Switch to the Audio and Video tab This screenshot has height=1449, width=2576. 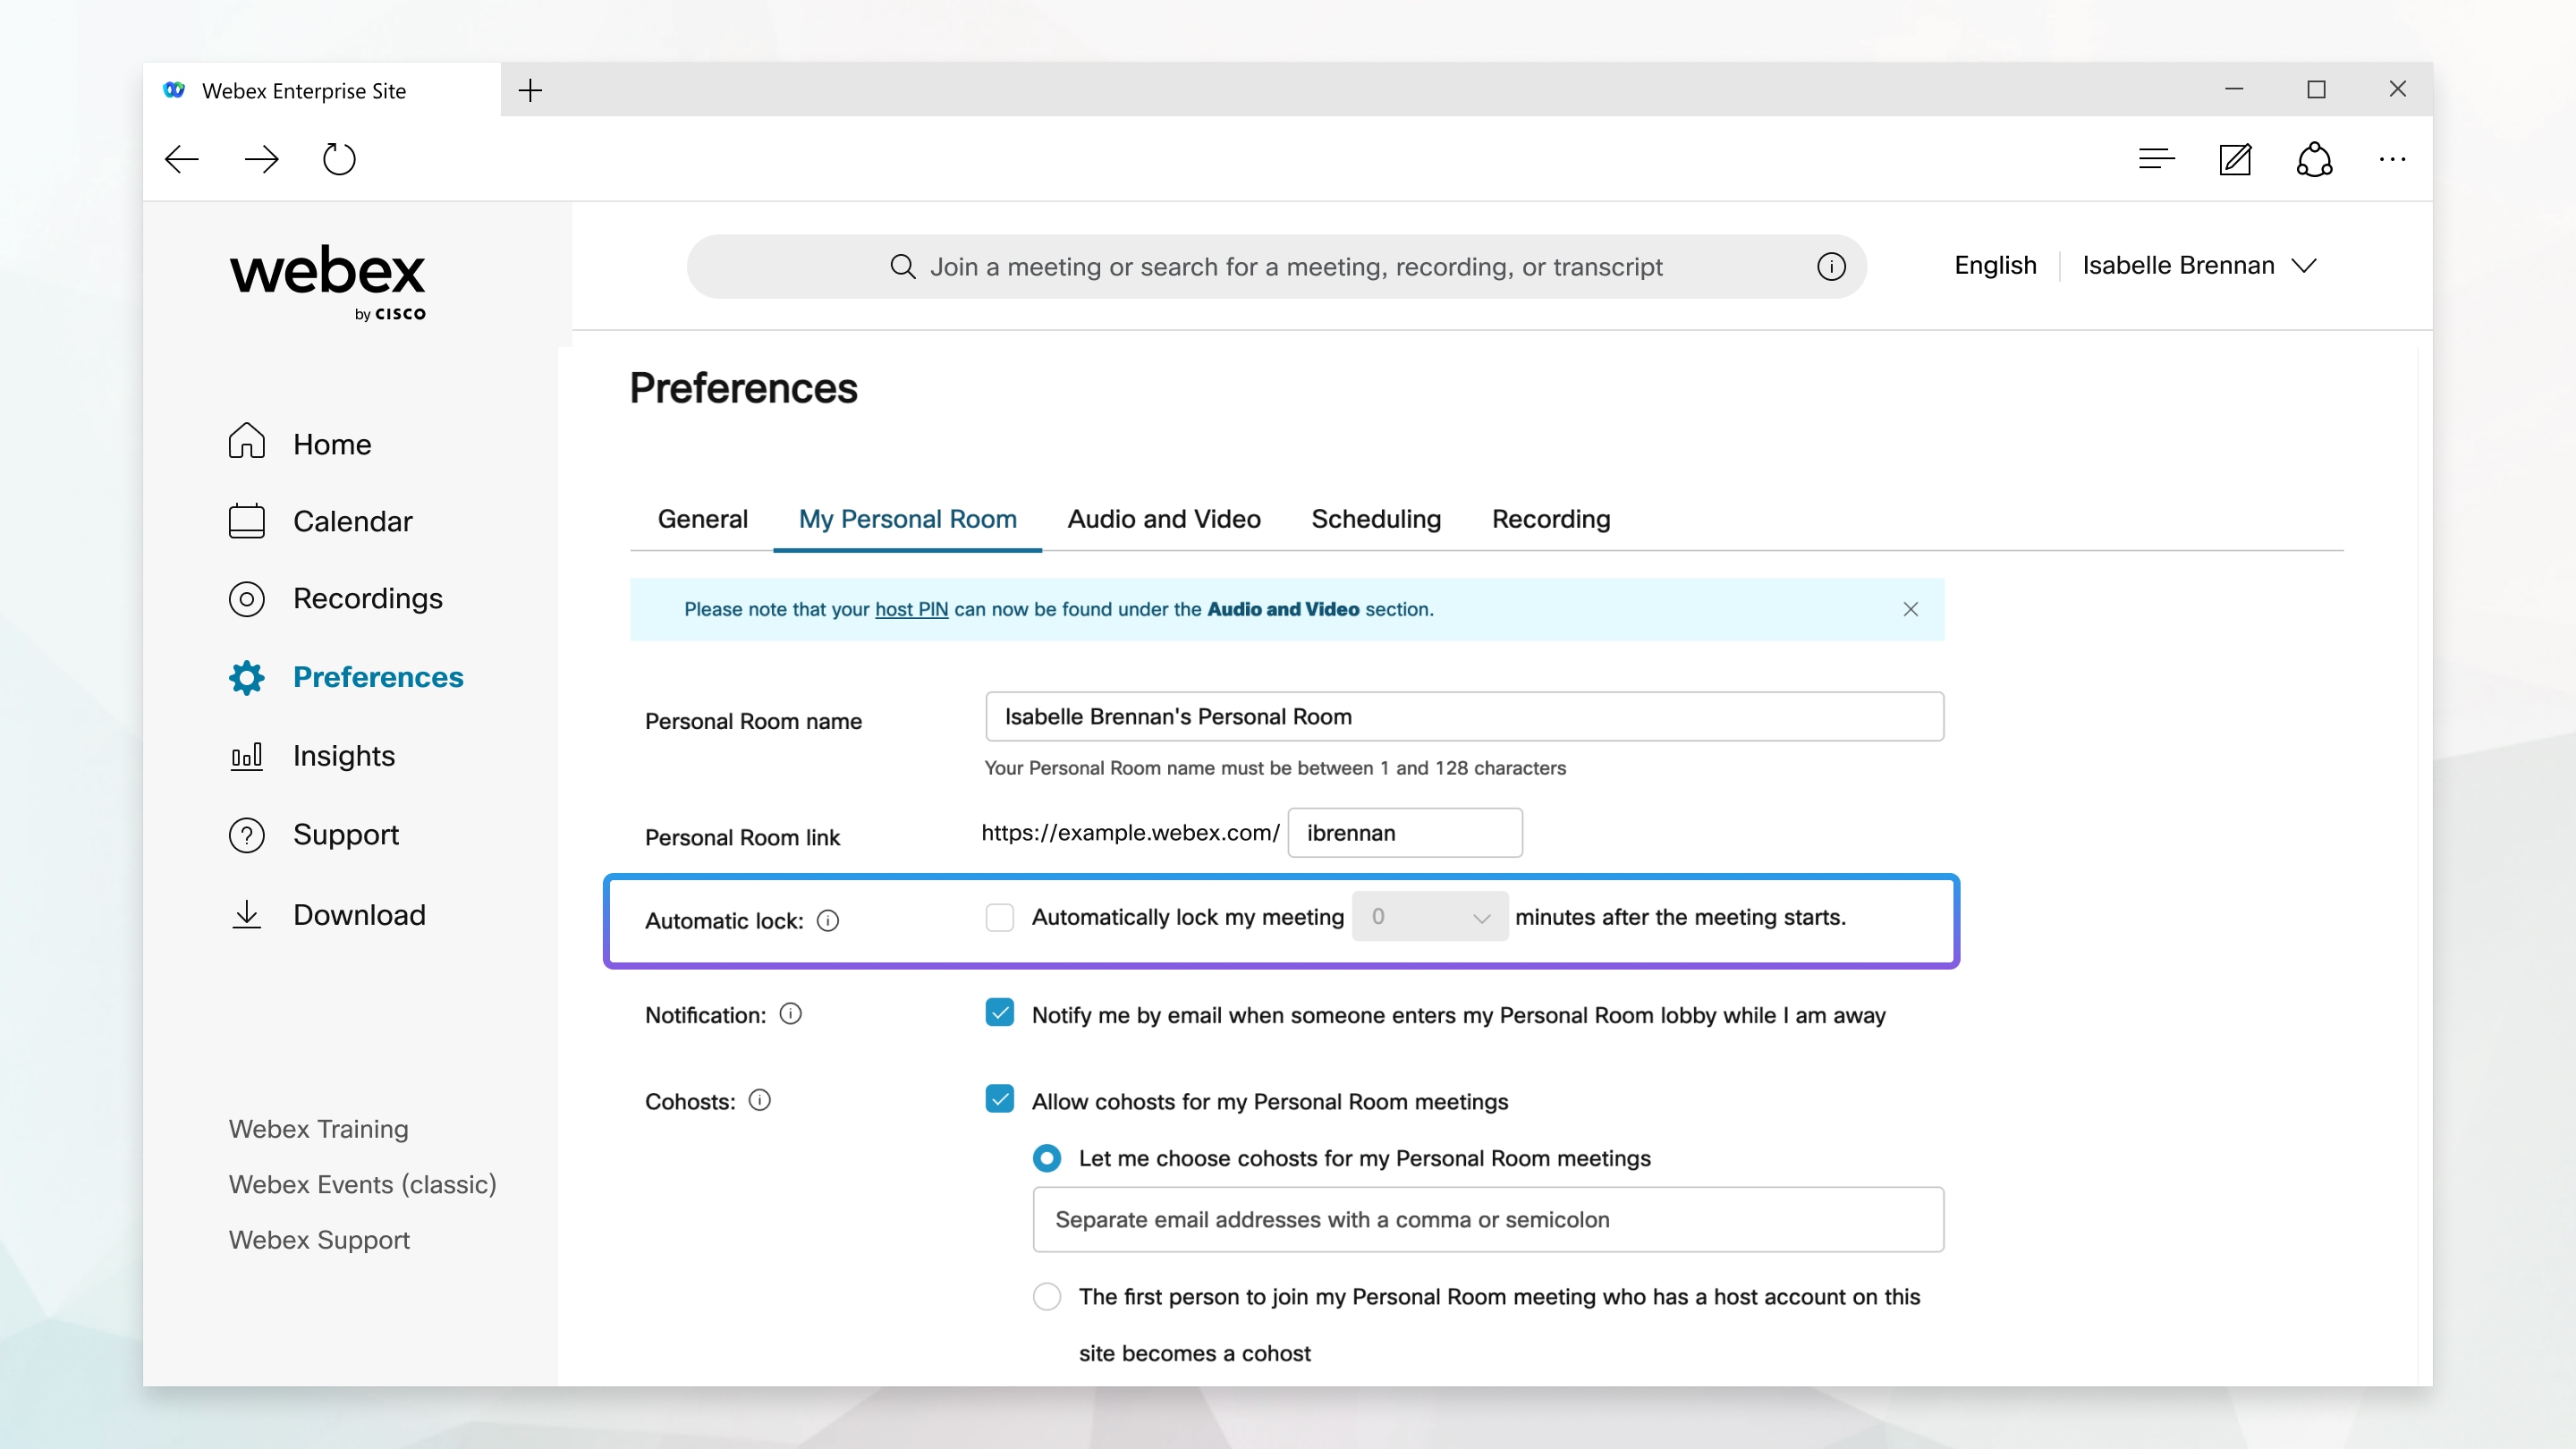click(x=1163, y=519)
